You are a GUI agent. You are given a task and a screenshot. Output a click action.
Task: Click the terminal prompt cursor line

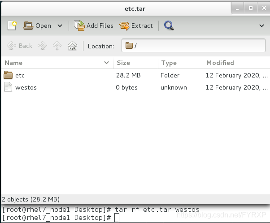point(61,218)
